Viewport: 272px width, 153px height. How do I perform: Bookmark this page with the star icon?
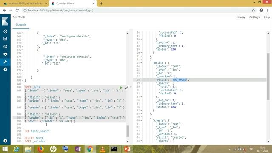pyautogui.click(x=253, y=10)
